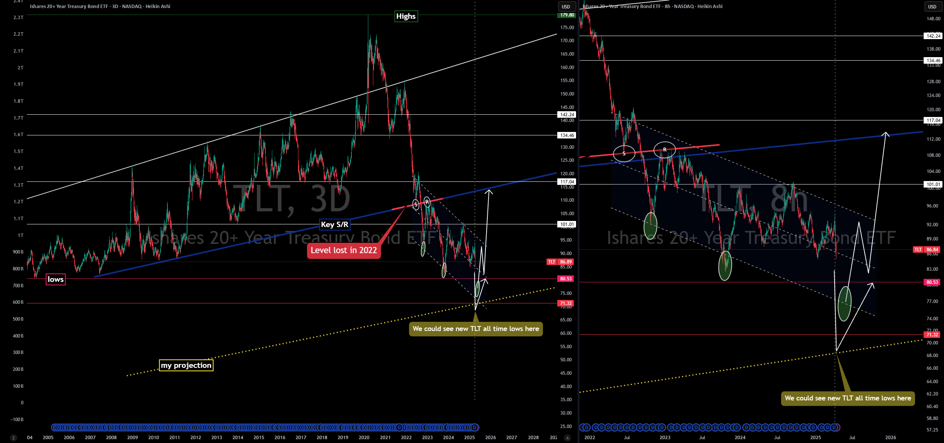Click the right chart title with 8h interval
The image size is (944, 443).
pos(653,6)
